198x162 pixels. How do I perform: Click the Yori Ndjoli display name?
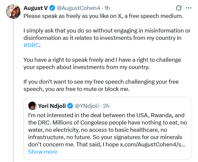click(52, 106)
